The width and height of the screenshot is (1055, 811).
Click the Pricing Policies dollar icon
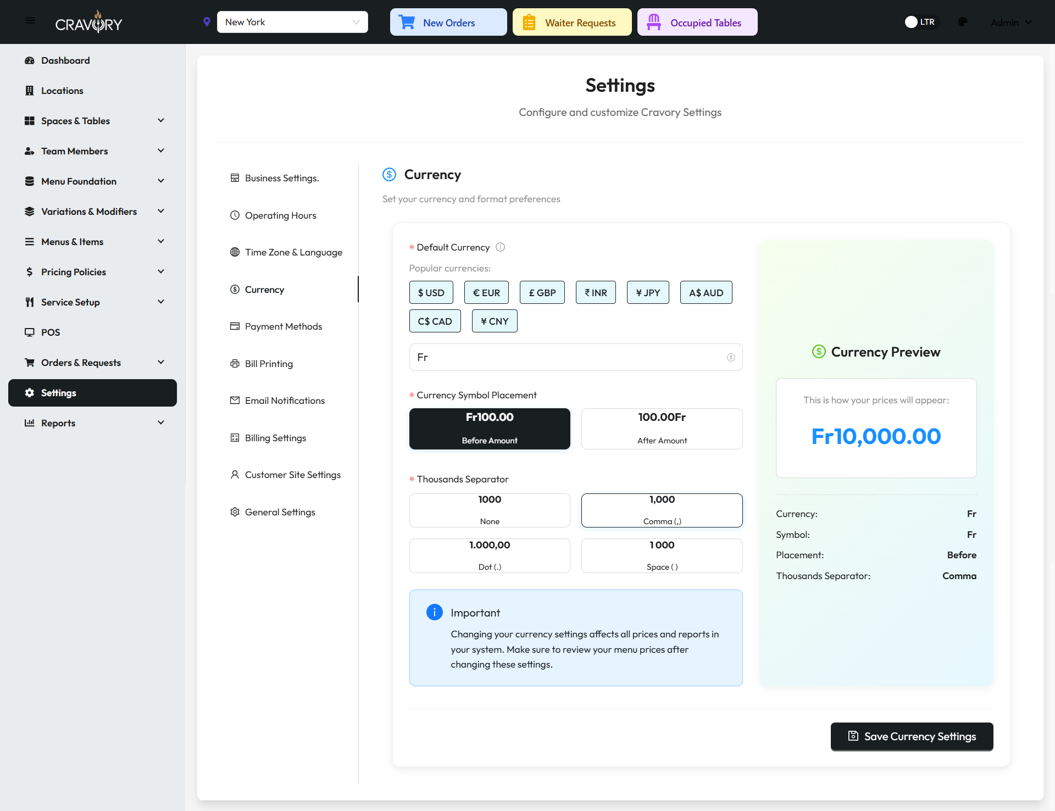coord(30,272)
